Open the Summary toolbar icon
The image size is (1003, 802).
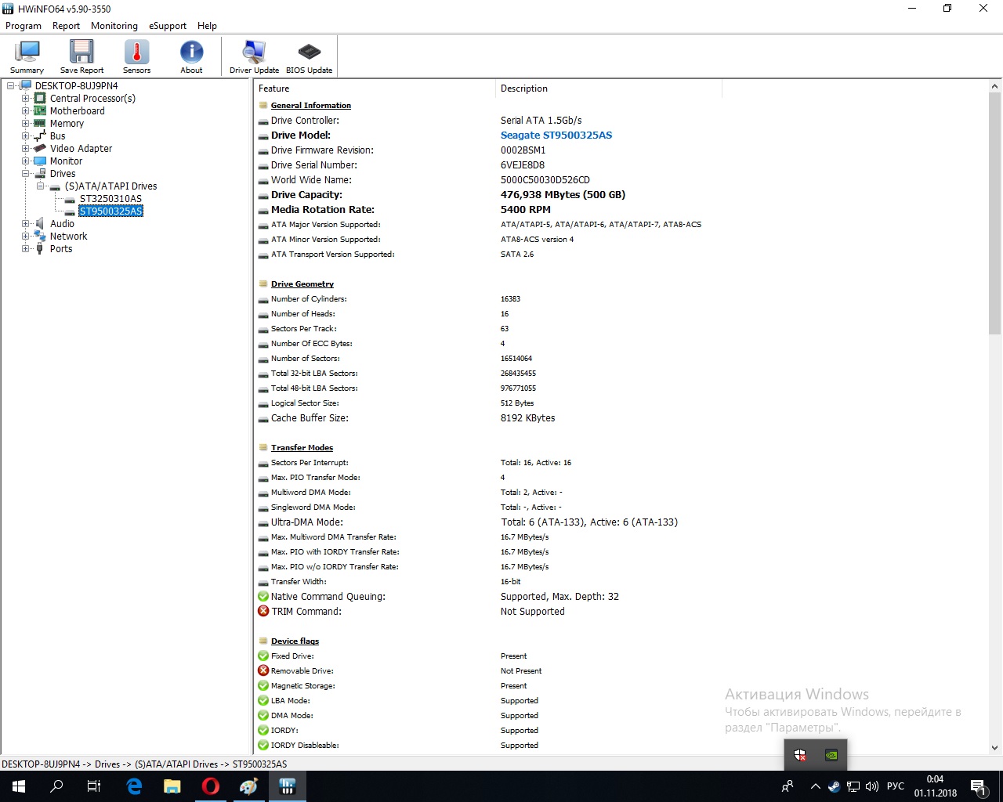[27, 56]
